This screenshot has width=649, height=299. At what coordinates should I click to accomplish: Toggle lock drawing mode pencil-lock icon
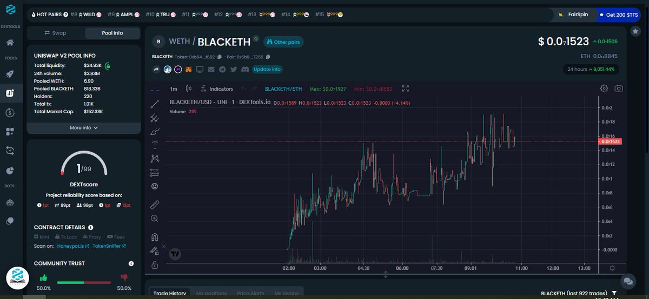[155, 251]
